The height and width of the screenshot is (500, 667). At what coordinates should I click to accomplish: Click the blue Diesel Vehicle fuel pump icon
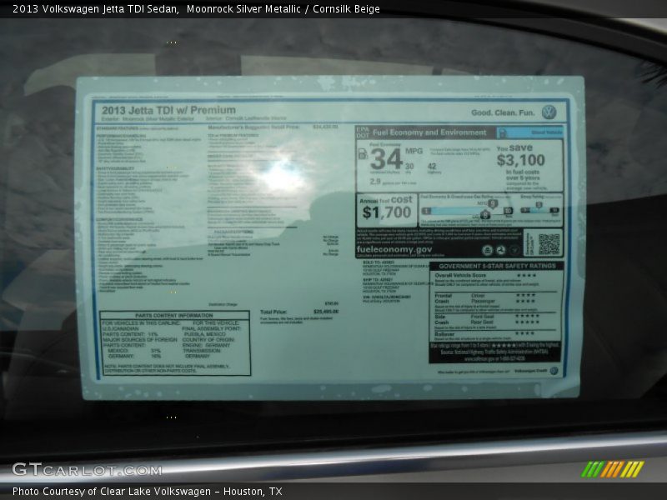502,132
